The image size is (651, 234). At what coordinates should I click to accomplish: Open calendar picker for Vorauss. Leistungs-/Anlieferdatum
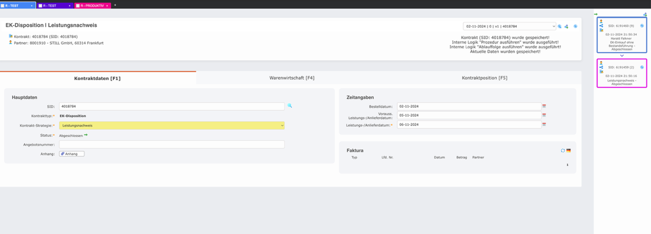pos(544,116)
